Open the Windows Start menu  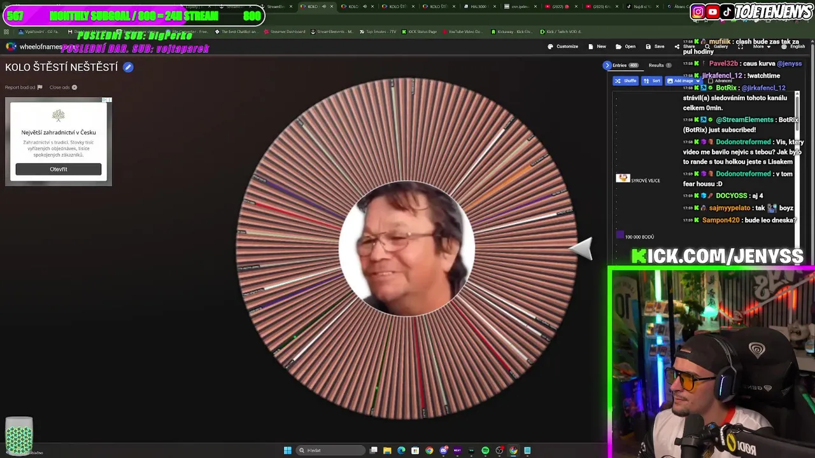tap(287, 450)
